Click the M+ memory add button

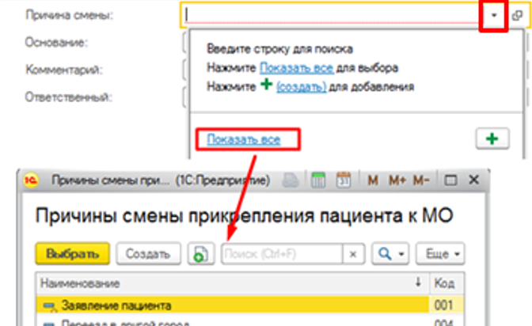[x=397, y=180]
